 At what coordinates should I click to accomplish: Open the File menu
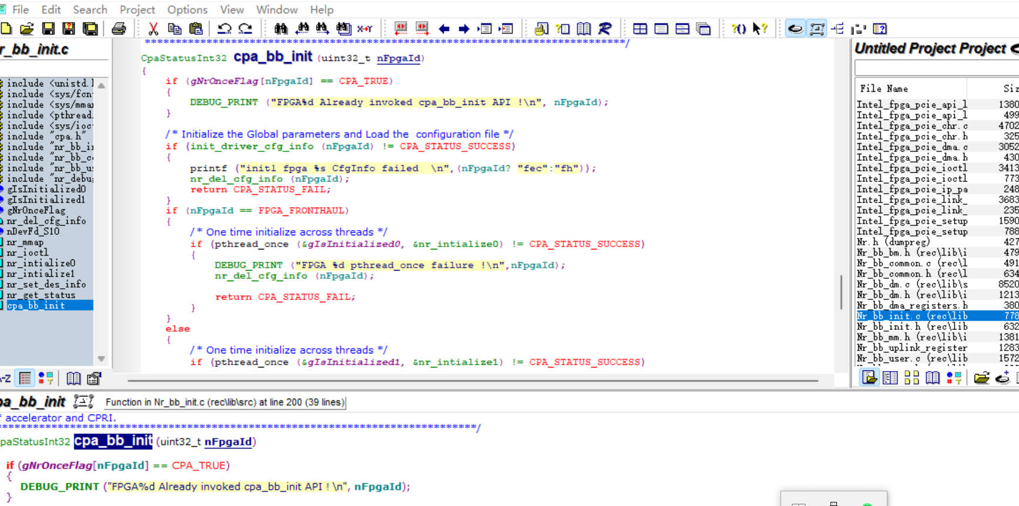coord(20,9)
